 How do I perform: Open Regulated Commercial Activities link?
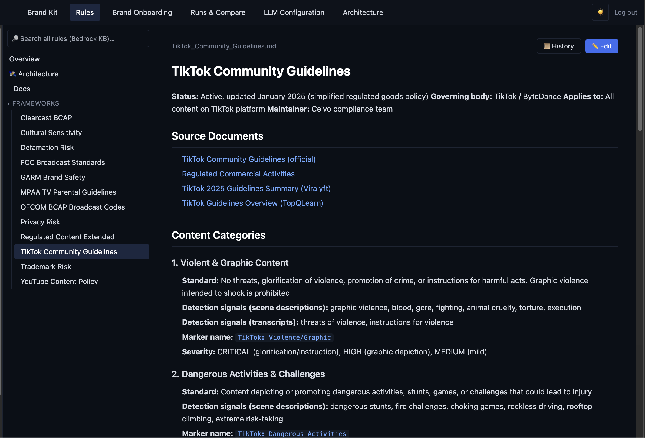coord(238,174)
